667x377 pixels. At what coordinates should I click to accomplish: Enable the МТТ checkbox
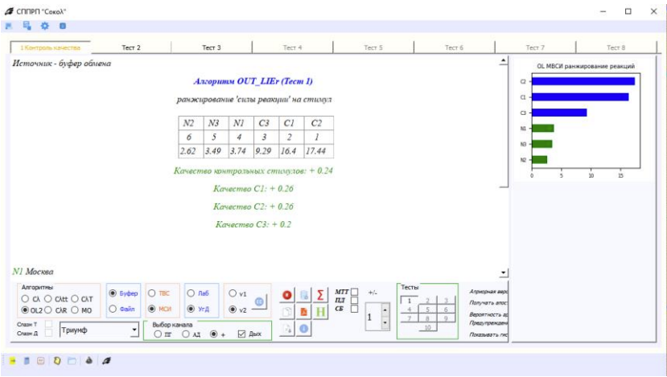coord(354,292)
